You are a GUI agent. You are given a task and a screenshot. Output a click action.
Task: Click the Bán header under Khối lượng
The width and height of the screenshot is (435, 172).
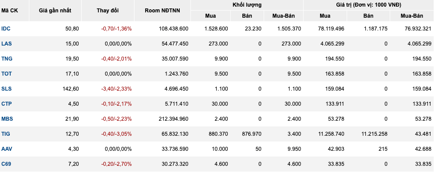pyautogui.click(x=247, y=16)
